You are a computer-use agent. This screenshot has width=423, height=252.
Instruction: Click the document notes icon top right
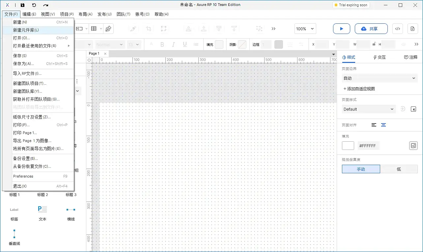pyautogui.click(x=412, y=29)
